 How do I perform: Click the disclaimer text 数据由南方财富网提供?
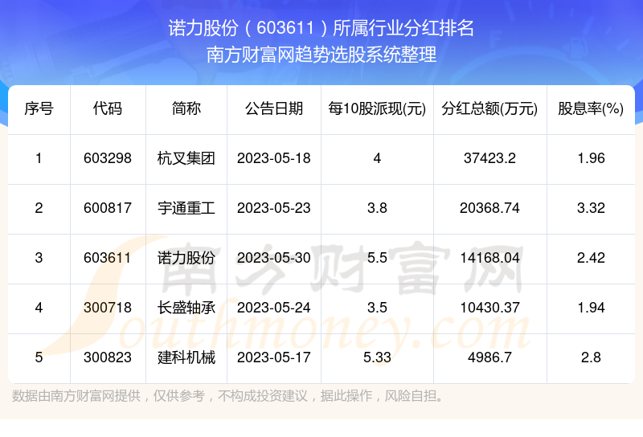[76, 396]
